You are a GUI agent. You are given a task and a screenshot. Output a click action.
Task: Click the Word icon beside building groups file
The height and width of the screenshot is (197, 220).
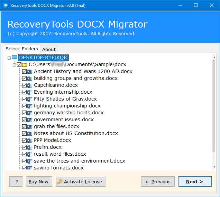pyautogui.click(x=29, y=79)
